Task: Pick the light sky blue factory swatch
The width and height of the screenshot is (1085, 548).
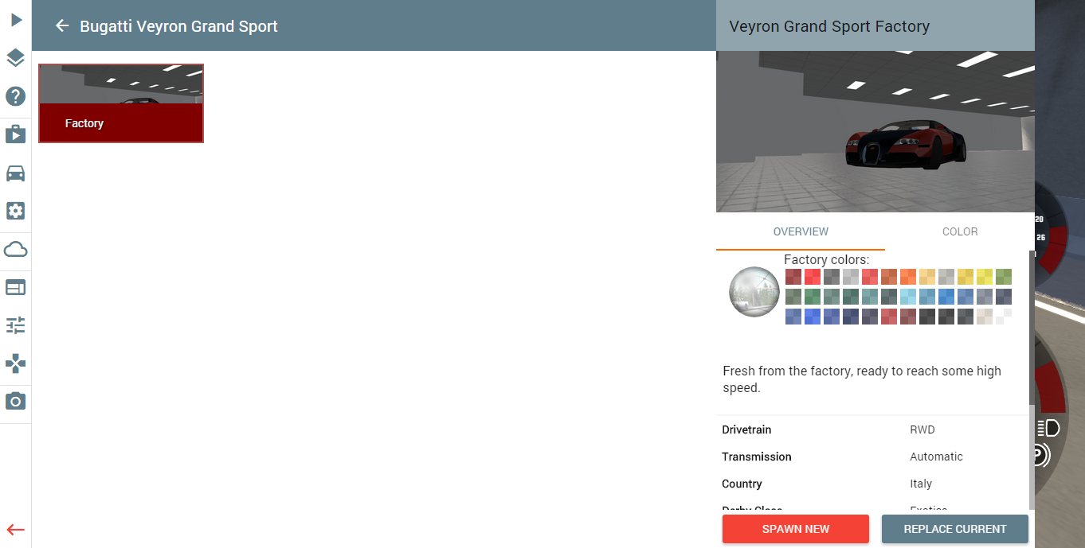Action: pos(908,297)
